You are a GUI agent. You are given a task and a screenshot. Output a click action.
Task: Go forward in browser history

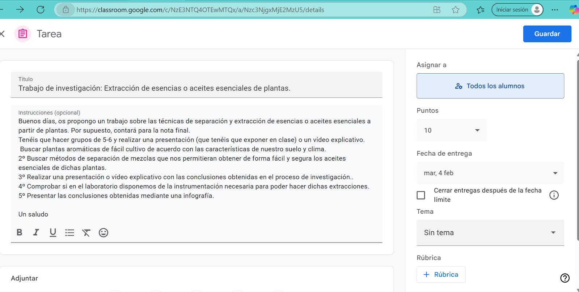pos(20,10)
